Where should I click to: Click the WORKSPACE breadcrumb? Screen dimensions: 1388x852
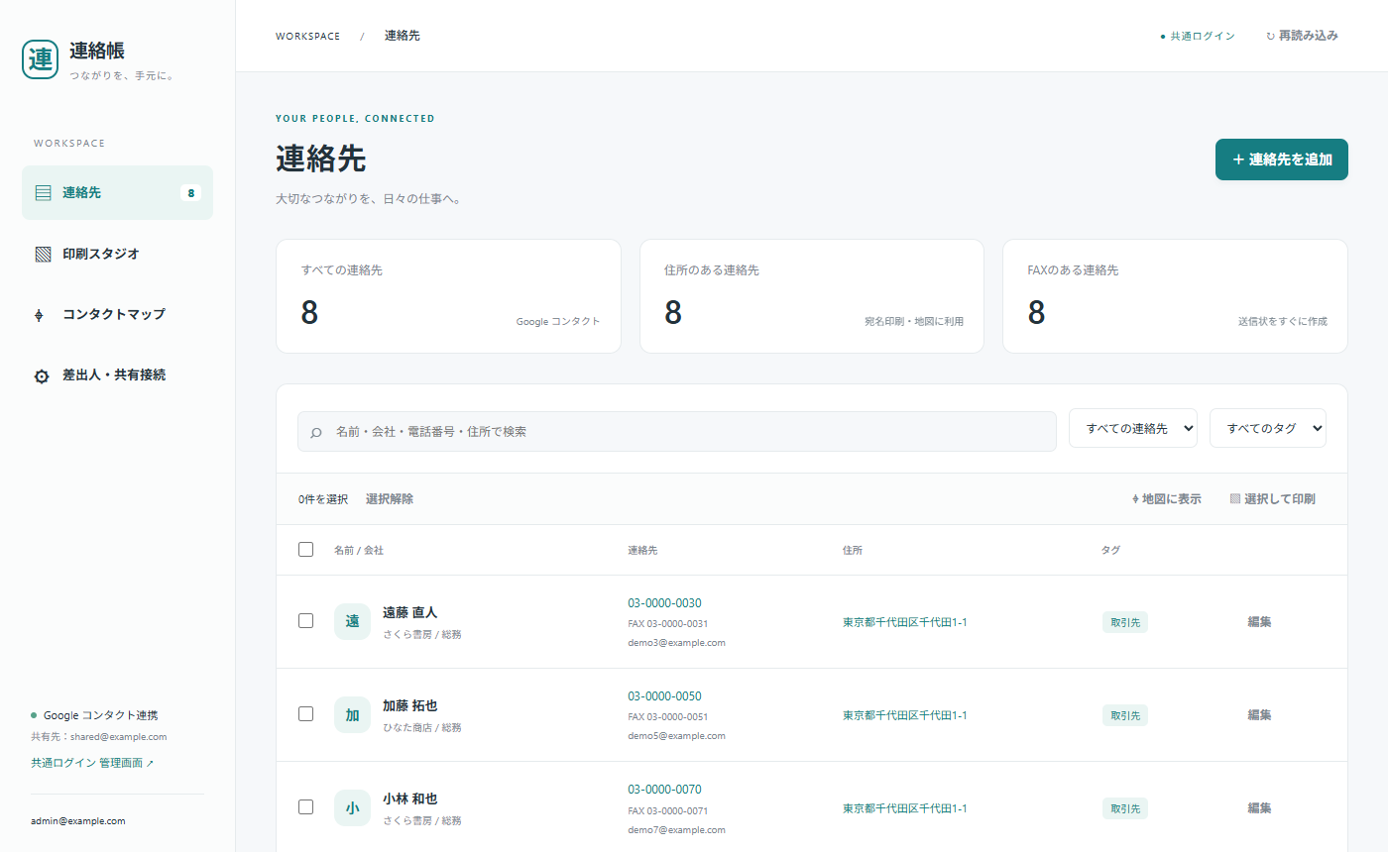click(x=307, y=37)
